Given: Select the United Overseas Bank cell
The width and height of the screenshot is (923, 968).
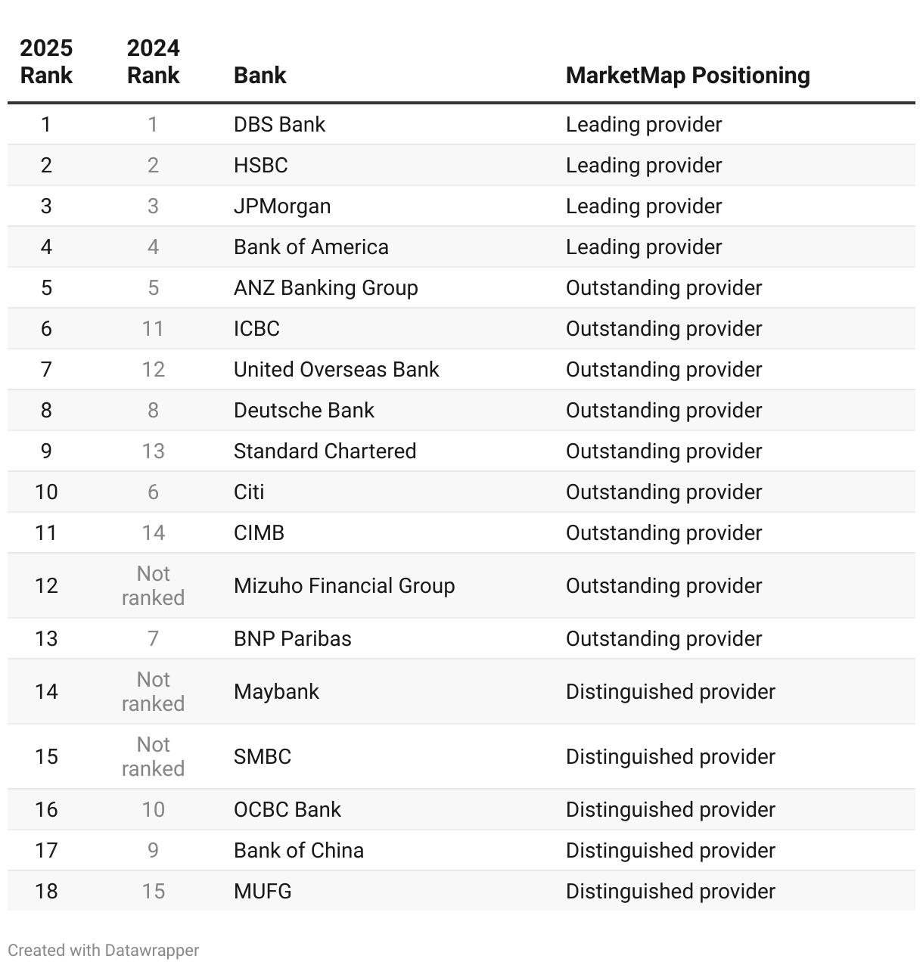Looking at the screenshot, I should pyautogui.click(x=336, y=370).
